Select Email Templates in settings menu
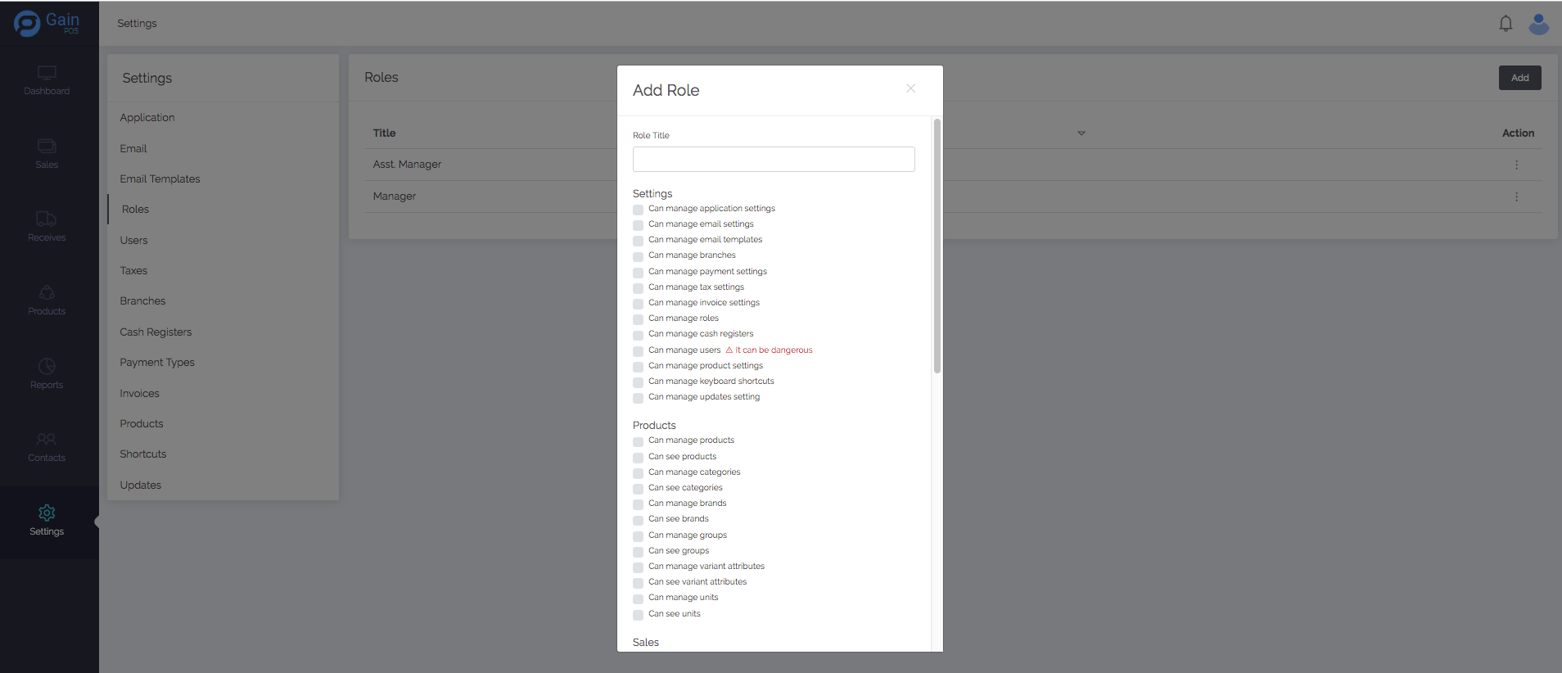This screenshot has height=673, width=1562. pos(160,179)
